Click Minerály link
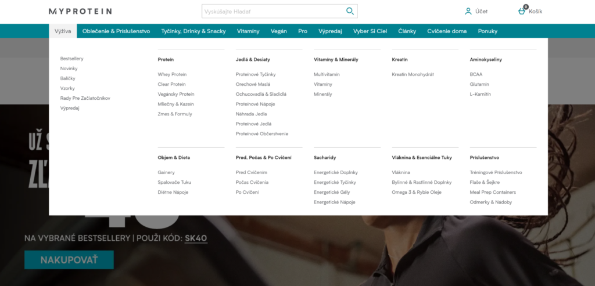This screenshot has height=286, width=595. 323,94
